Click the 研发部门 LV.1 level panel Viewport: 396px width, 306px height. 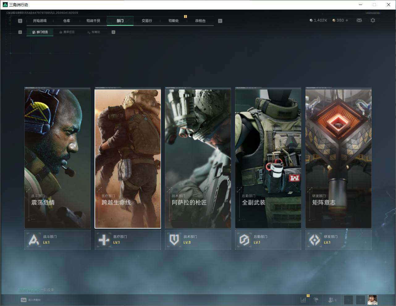coord(339,240)
